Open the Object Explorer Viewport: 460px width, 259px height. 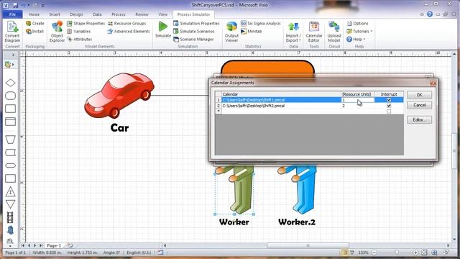[x=57, y=32]
